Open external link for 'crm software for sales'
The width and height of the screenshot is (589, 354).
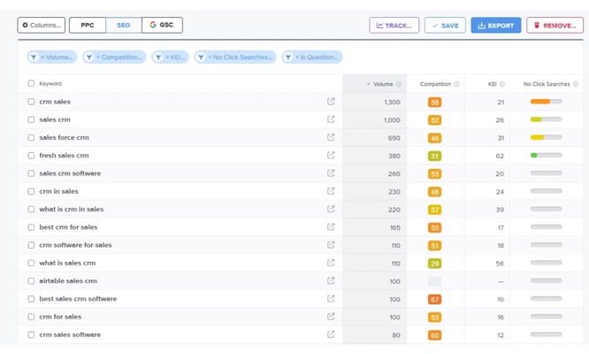pyautogui.click(x=331, y=244)
